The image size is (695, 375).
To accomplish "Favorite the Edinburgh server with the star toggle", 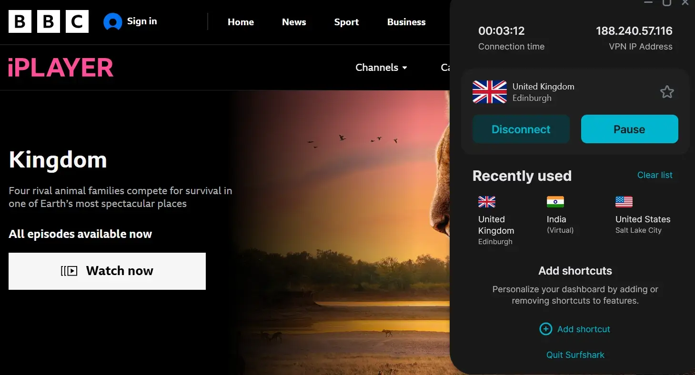I will (x=667, y=91).
